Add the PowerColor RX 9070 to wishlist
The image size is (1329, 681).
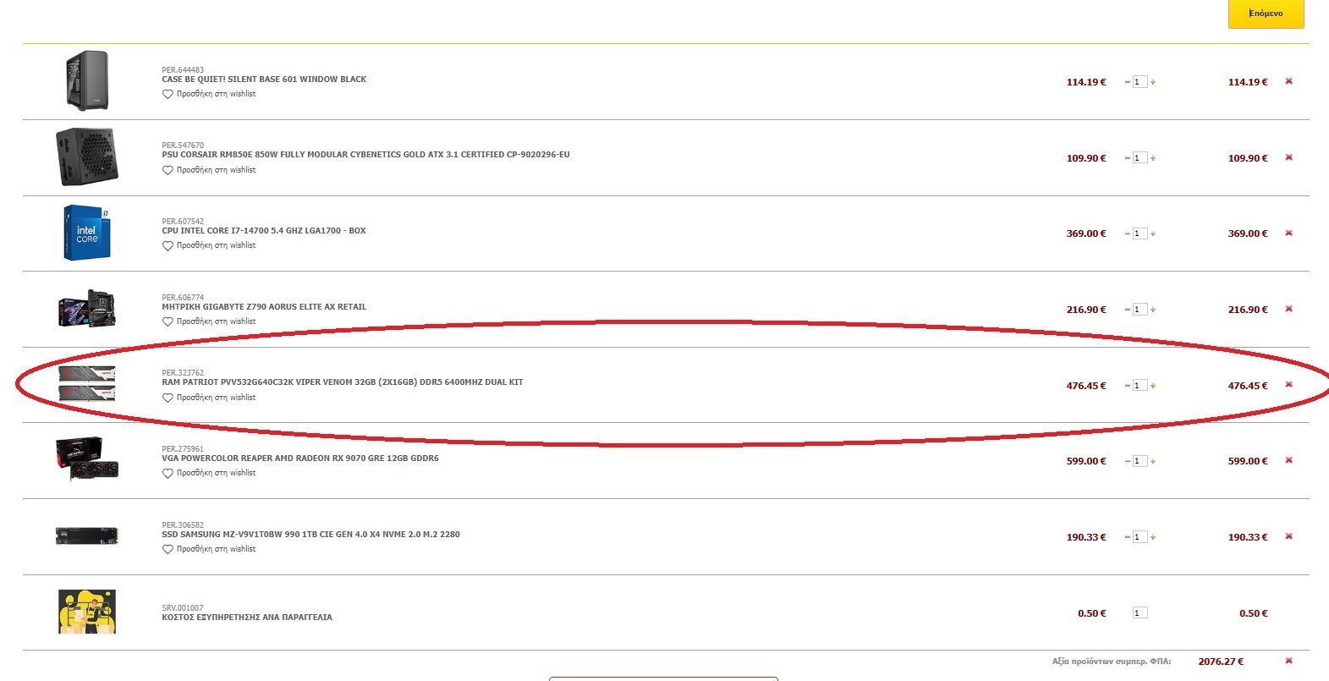click(x=209, y=473)
